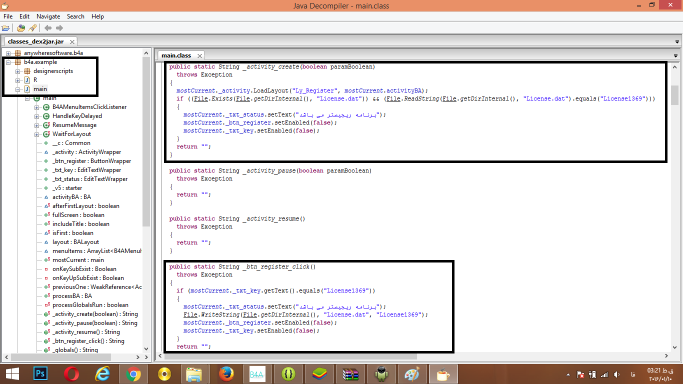The width and height of the screenshot is (683, 384).
Task: Expand the anywheresoftware.b4a package
Action: pos(8,53)
